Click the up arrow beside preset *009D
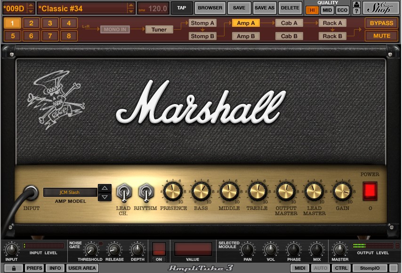 (x=31, y=5)
